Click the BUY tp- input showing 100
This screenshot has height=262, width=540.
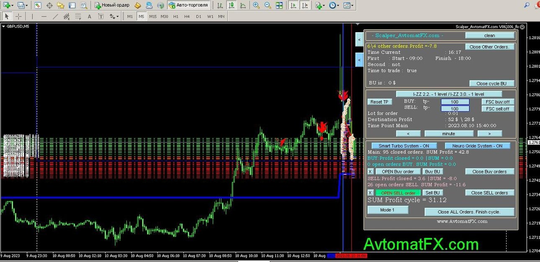(x=455, y=102)
